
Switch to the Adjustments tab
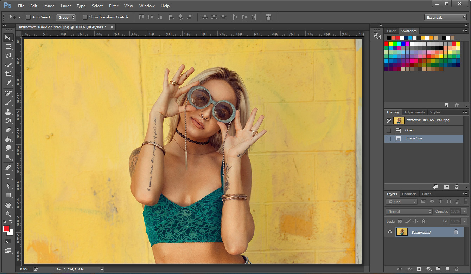[x=414, y=112]
